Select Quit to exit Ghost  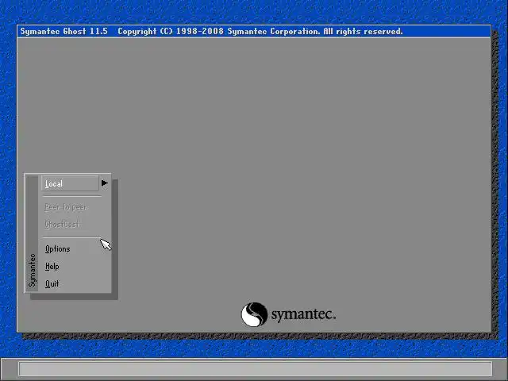52,284
